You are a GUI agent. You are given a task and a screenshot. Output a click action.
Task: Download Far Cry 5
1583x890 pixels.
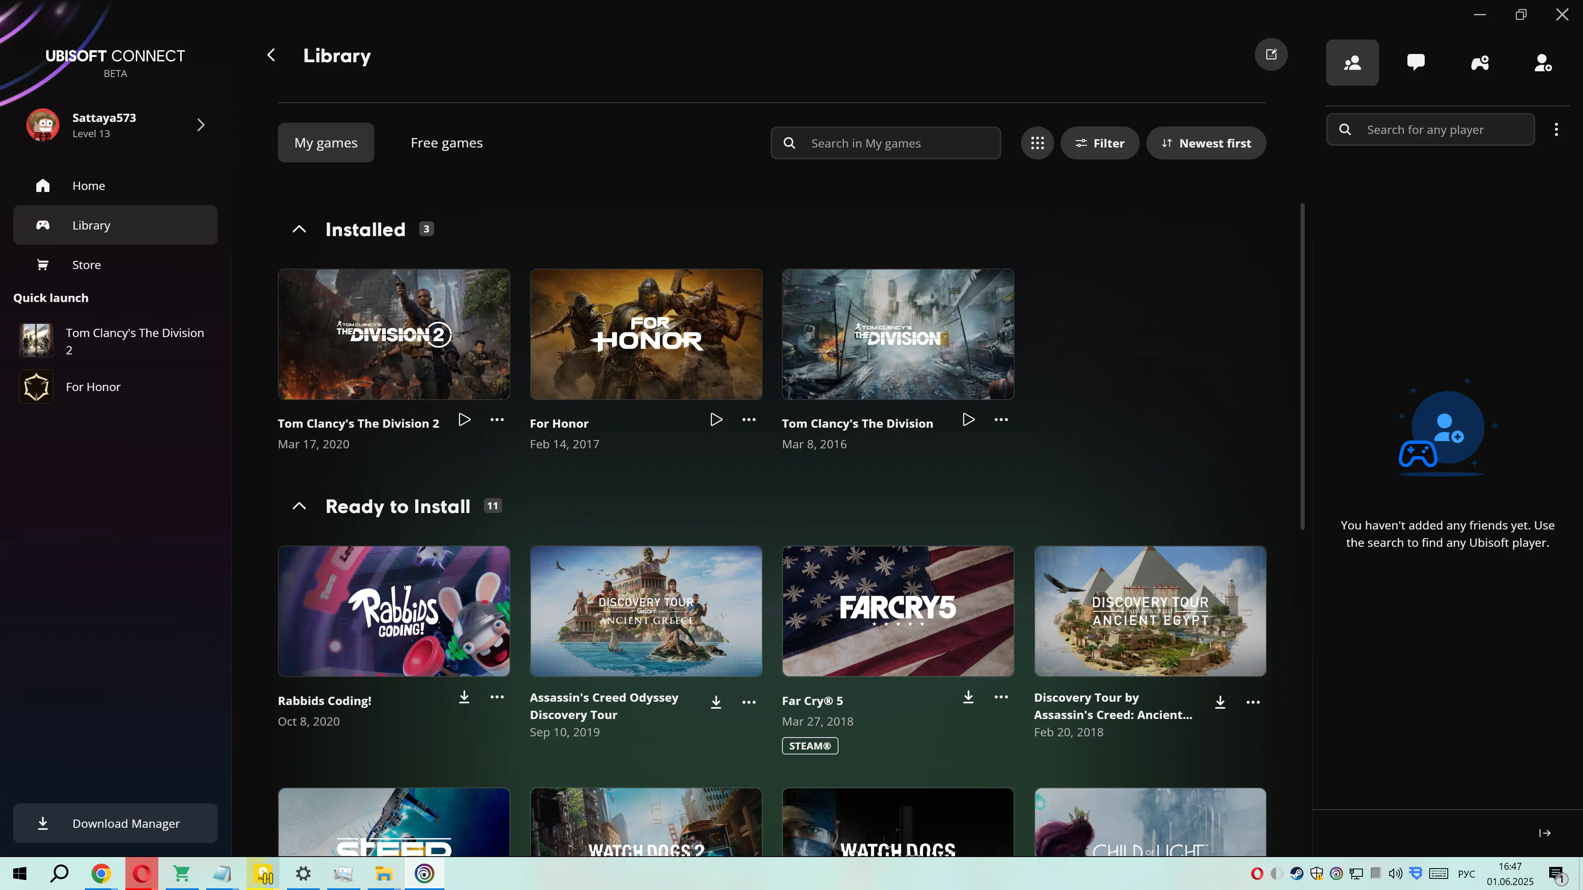968,696
